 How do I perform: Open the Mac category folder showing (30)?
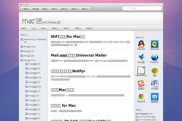(x=27, y=51)
